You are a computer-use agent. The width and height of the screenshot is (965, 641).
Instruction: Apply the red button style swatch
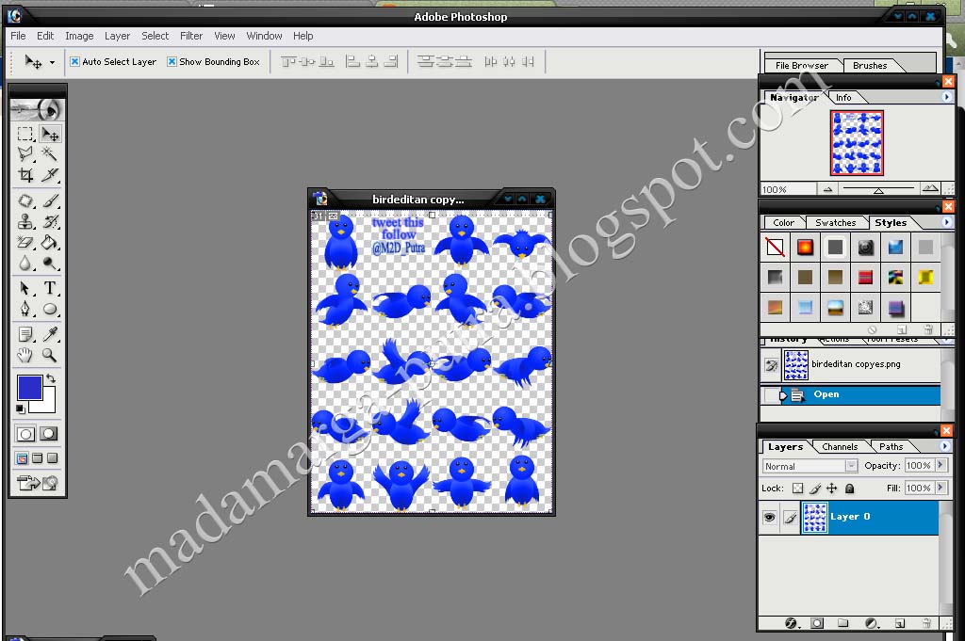(x=805, y=248)
